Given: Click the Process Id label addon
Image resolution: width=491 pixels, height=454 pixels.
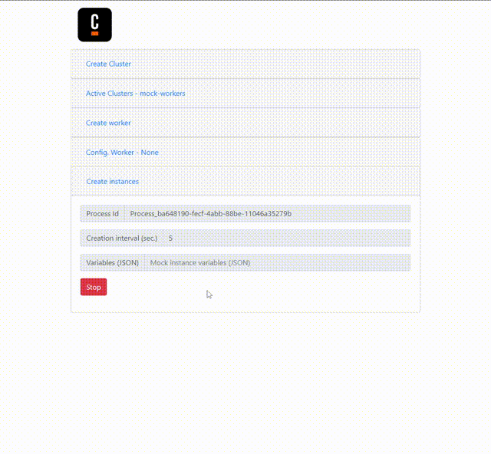Looking at the screenshot, I should pos(102,213).
